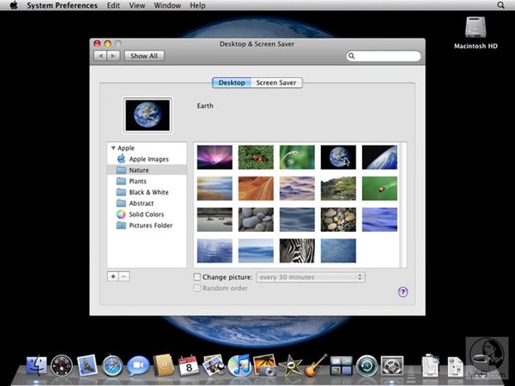The height and width of the screenshot is (386, 515).
Task: Open Finder from the Dock
Action: 36,365
